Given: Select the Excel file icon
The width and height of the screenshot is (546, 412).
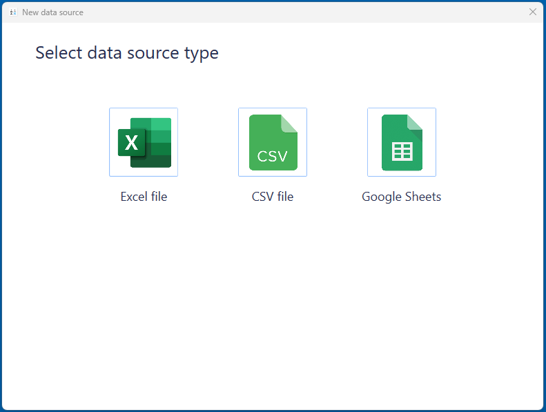Looking at the screenshot, I should tap(144, 142).
